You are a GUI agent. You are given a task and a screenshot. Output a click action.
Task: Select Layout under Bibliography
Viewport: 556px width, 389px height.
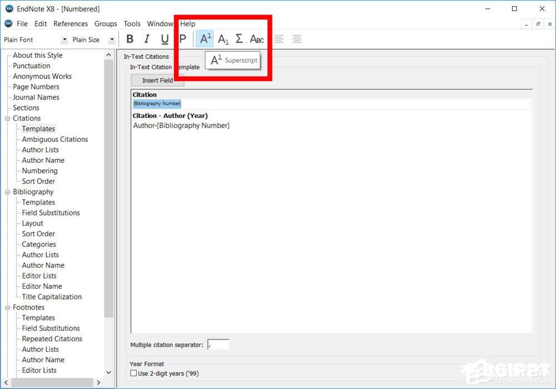pyautogui.click(x=32, y=223)
